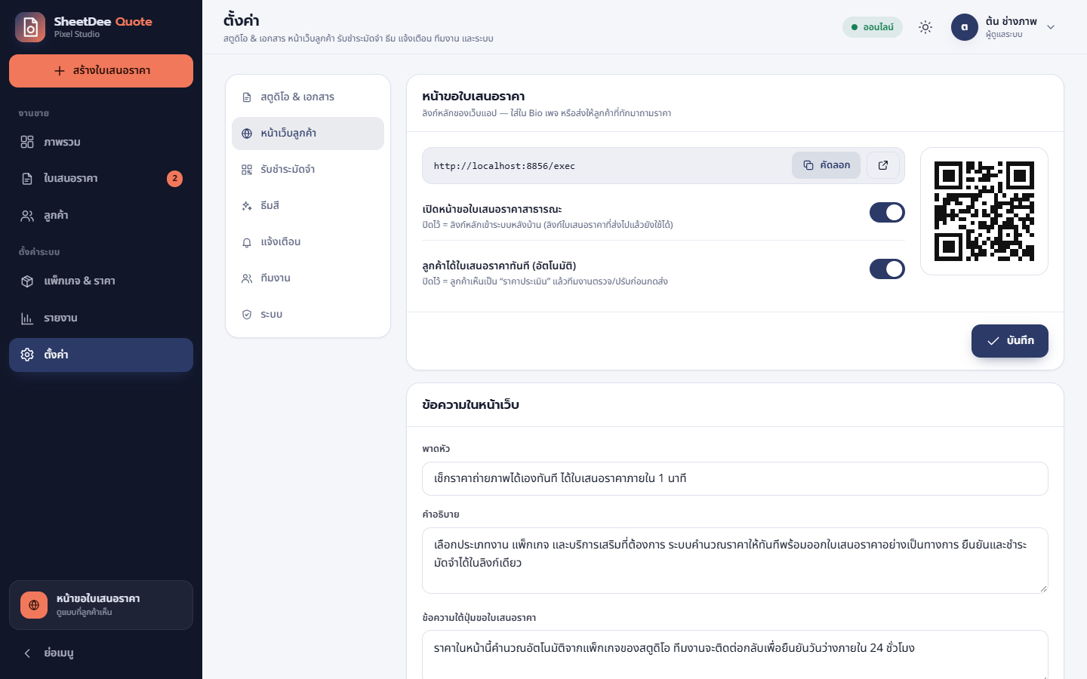Copy the URL with คัดลอก button
Image resolution: width=1087 pixels, height=679 pixels.
tap(826, 165)
